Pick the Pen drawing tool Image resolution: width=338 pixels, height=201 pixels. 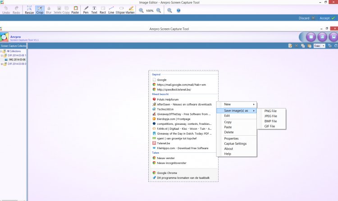85,10
